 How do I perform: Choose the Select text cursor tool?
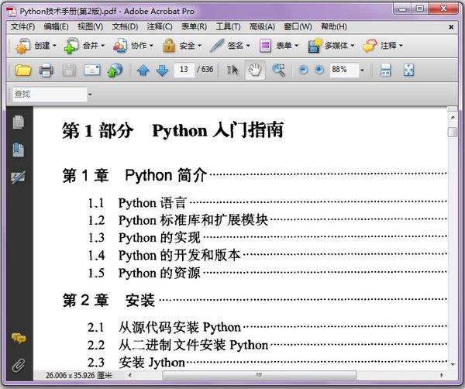tap(232, 71)
